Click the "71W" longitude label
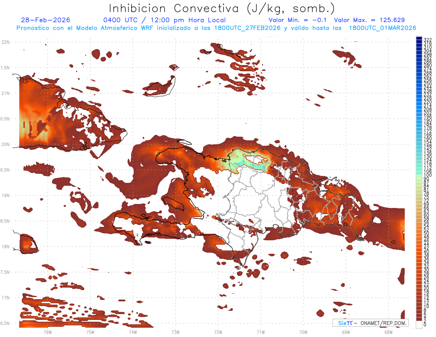The width and height of the screenshot is (436, 337). coord(261,332)
